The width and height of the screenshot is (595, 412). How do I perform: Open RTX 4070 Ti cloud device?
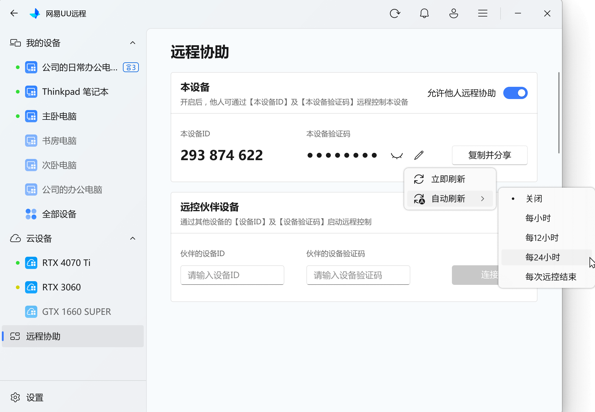[66, 263]
